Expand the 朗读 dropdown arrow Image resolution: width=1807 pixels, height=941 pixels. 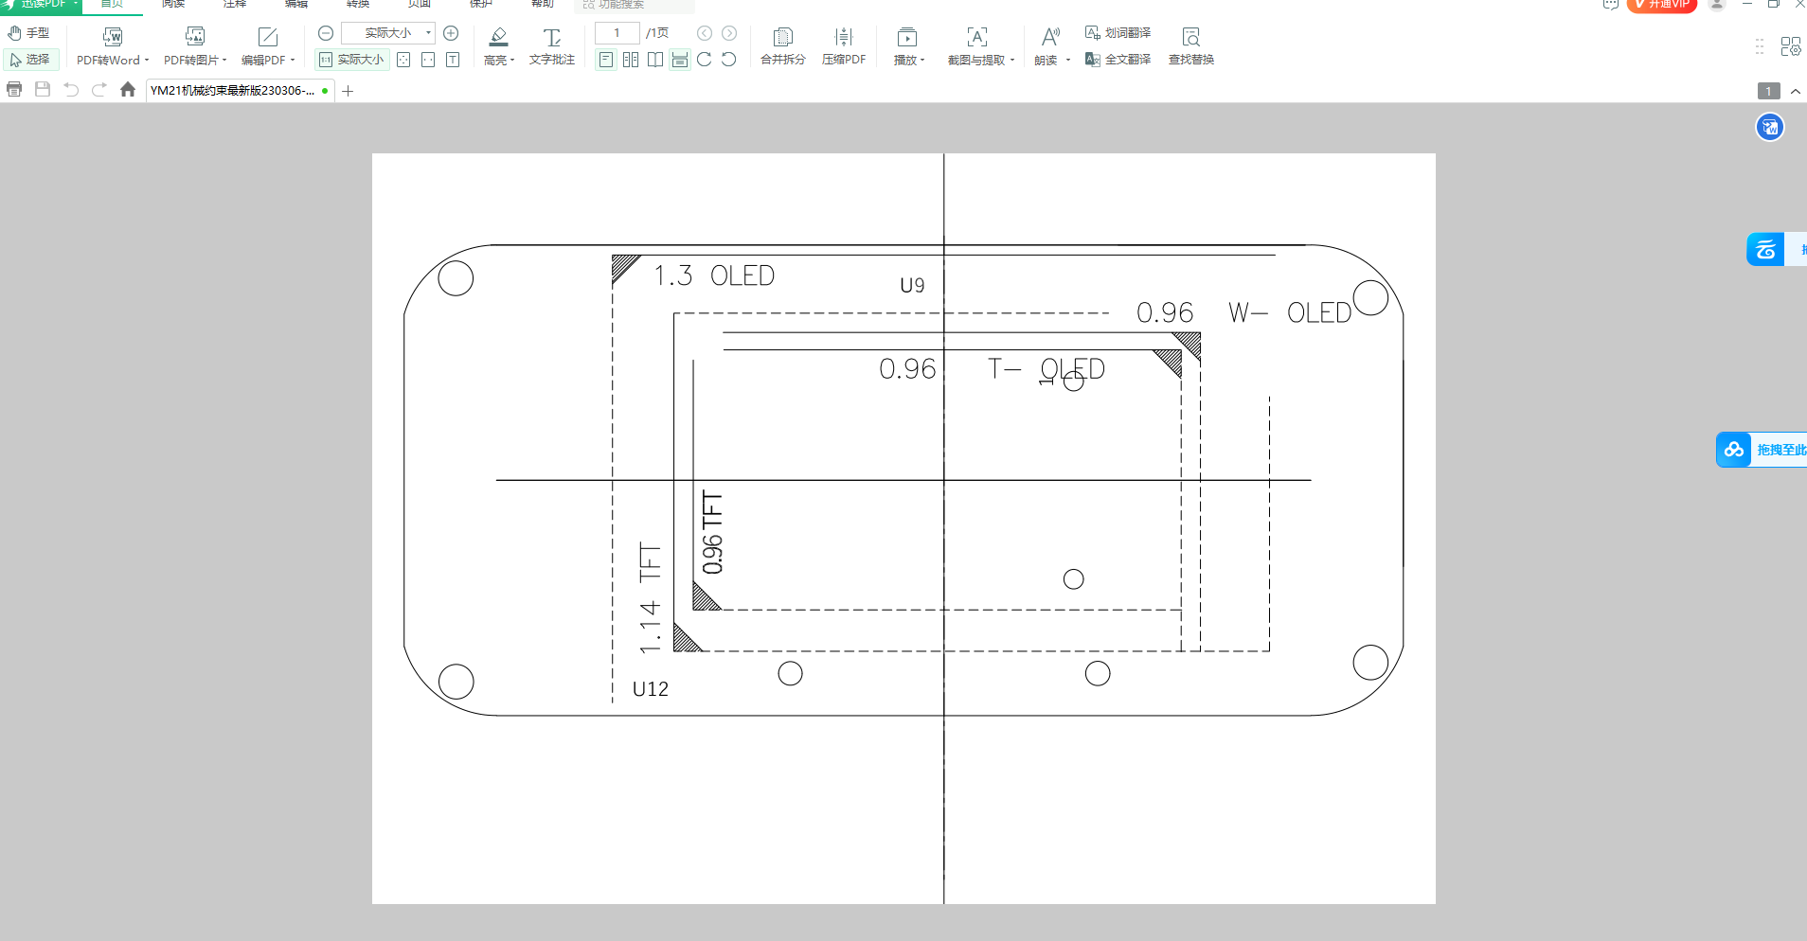(x=1068, y=61)
